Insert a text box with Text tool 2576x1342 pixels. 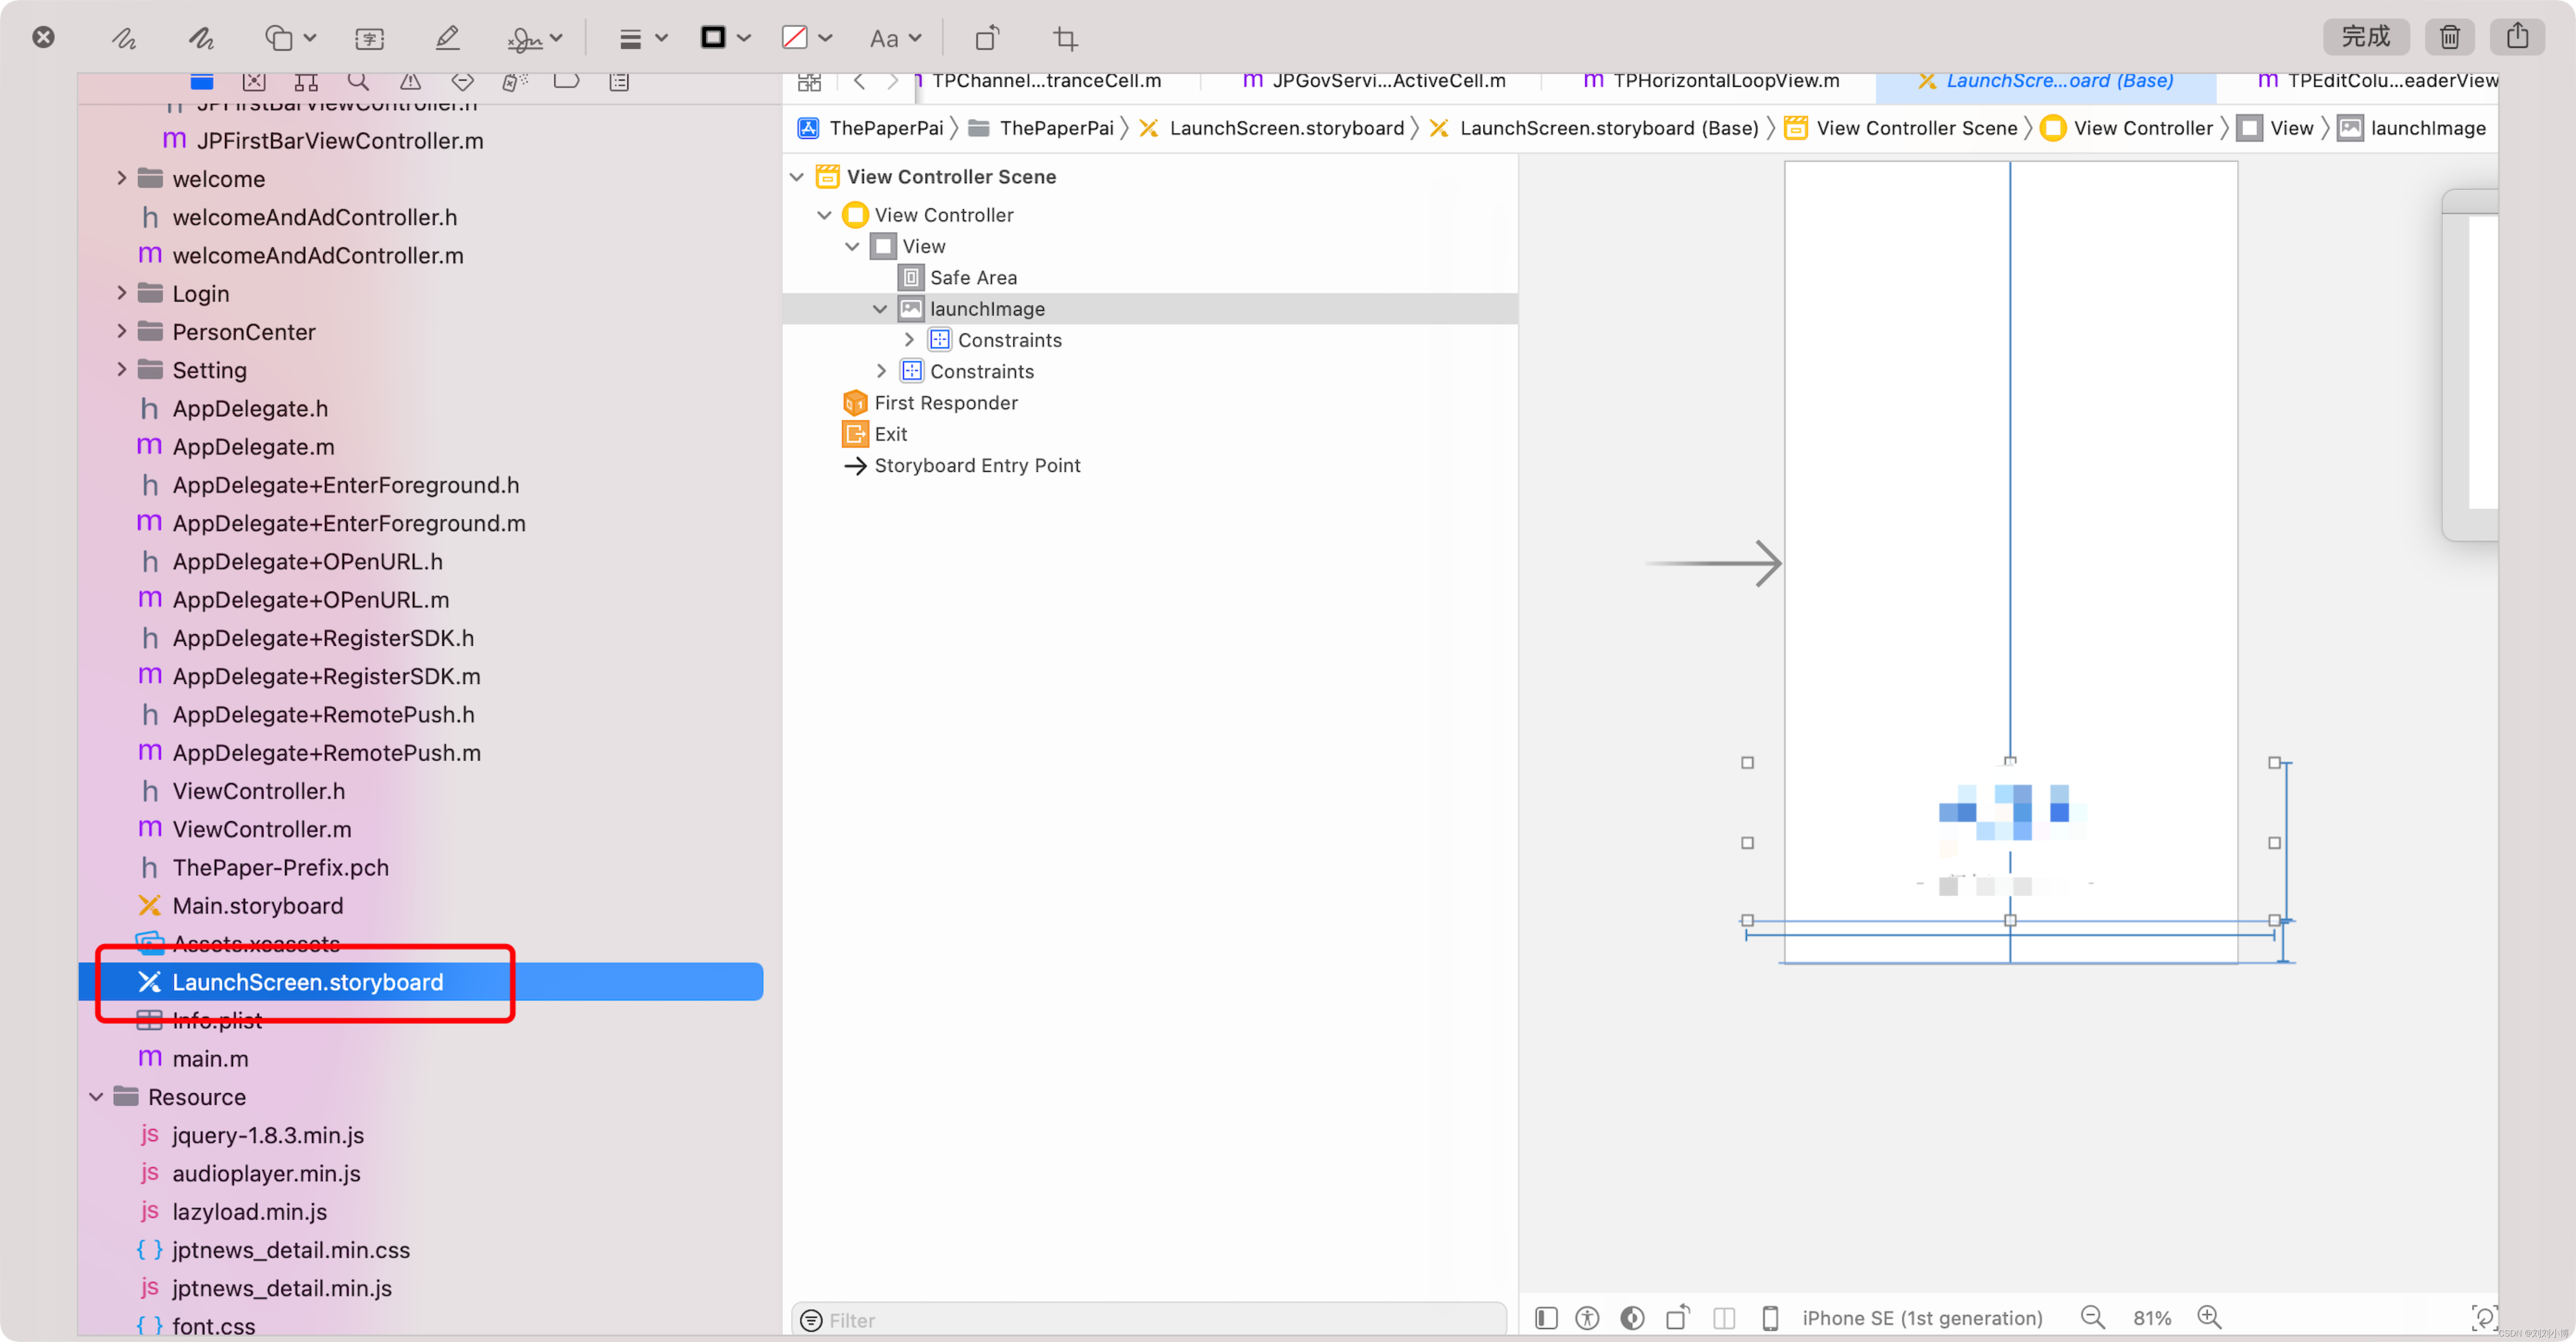[370, 38]
